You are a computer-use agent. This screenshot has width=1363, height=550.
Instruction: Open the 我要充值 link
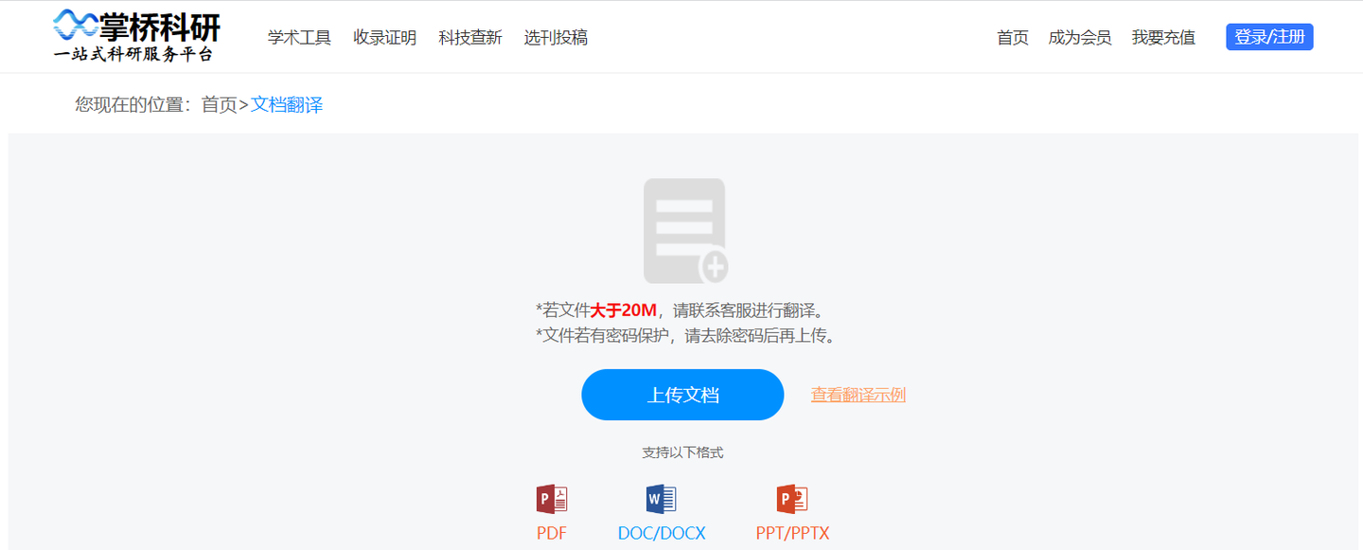[1163, 38]
